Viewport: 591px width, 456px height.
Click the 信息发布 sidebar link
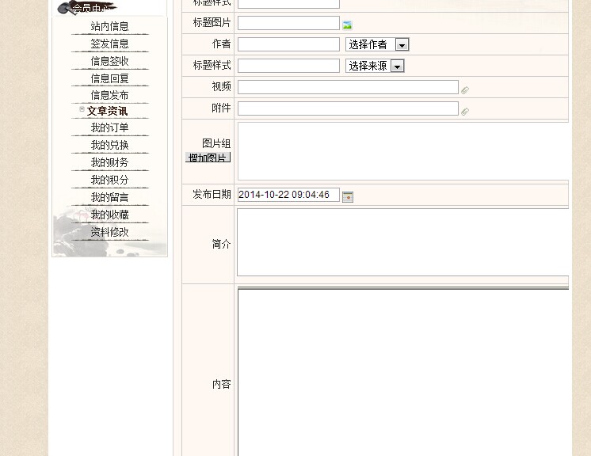[x=109, y=95]
